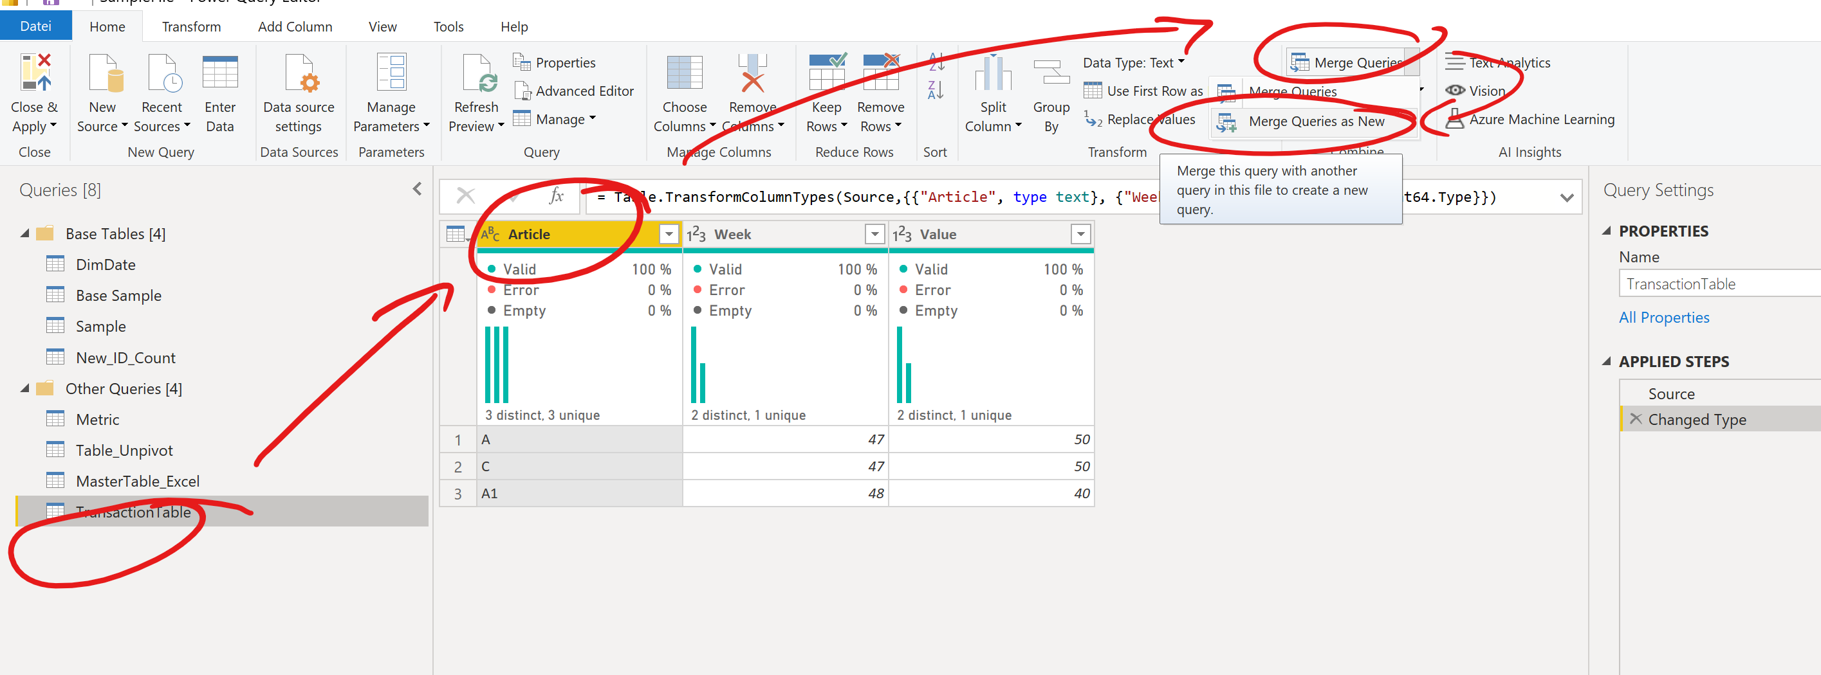Collapse the Queries pane

[x=417, y=189]
